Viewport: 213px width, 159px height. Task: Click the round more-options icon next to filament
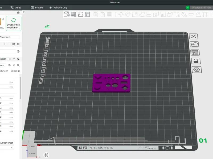[x=18, y=51]
